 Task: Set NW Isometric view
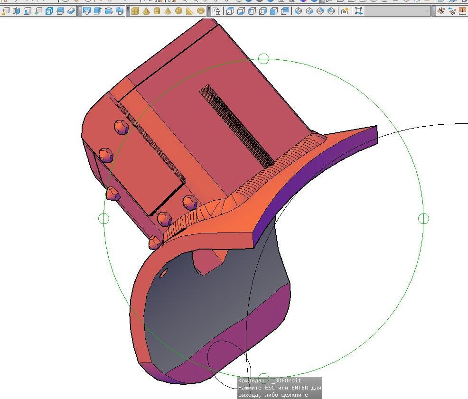point(331,11)
